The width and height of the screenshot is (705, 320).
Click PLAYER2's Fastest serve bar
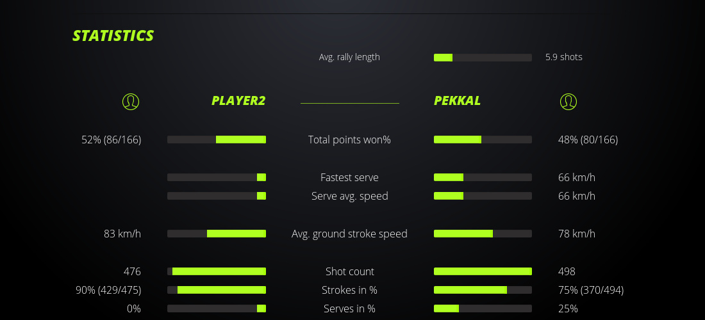217,177
